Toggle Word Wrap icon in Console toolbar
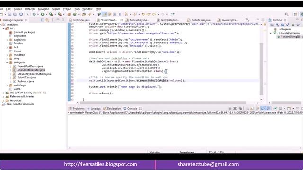Image resolution: width=303 pixels, height=170 pixels. tap(258, 109)
